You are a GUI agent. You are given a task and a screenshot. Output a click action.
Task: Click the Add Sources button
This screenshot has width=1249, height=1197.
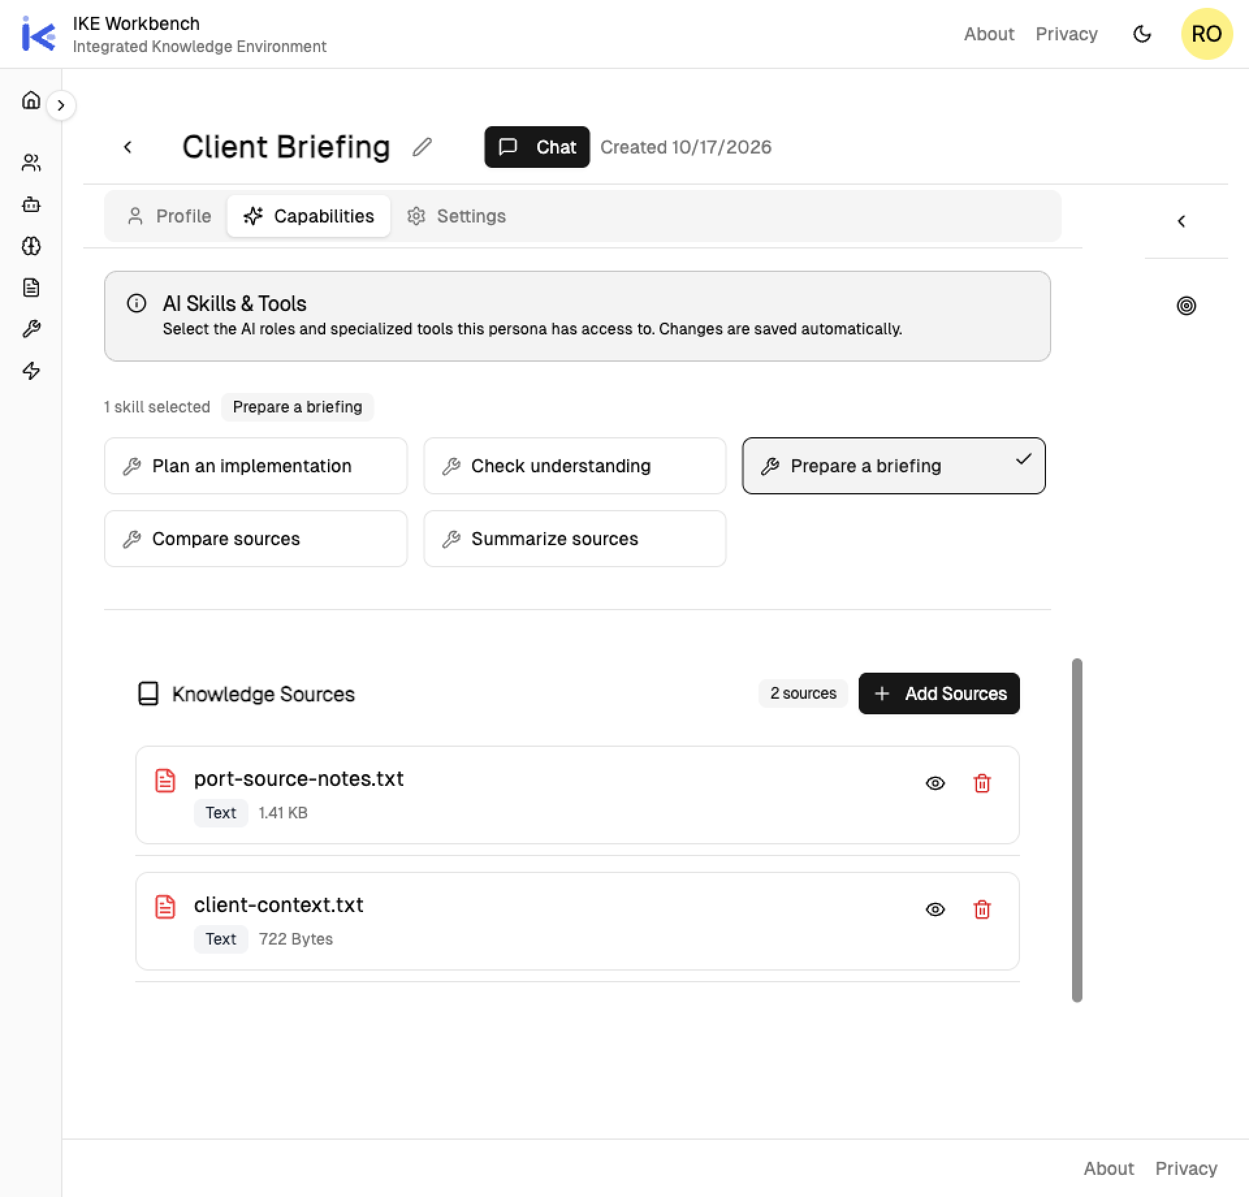coord(939,693)
